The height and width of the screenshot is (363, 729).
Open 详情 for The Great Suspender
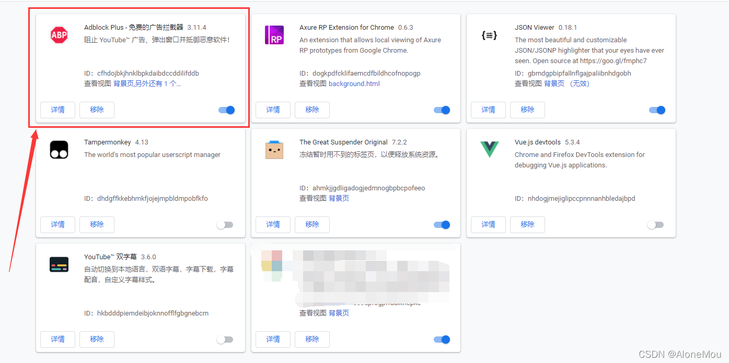273,225
